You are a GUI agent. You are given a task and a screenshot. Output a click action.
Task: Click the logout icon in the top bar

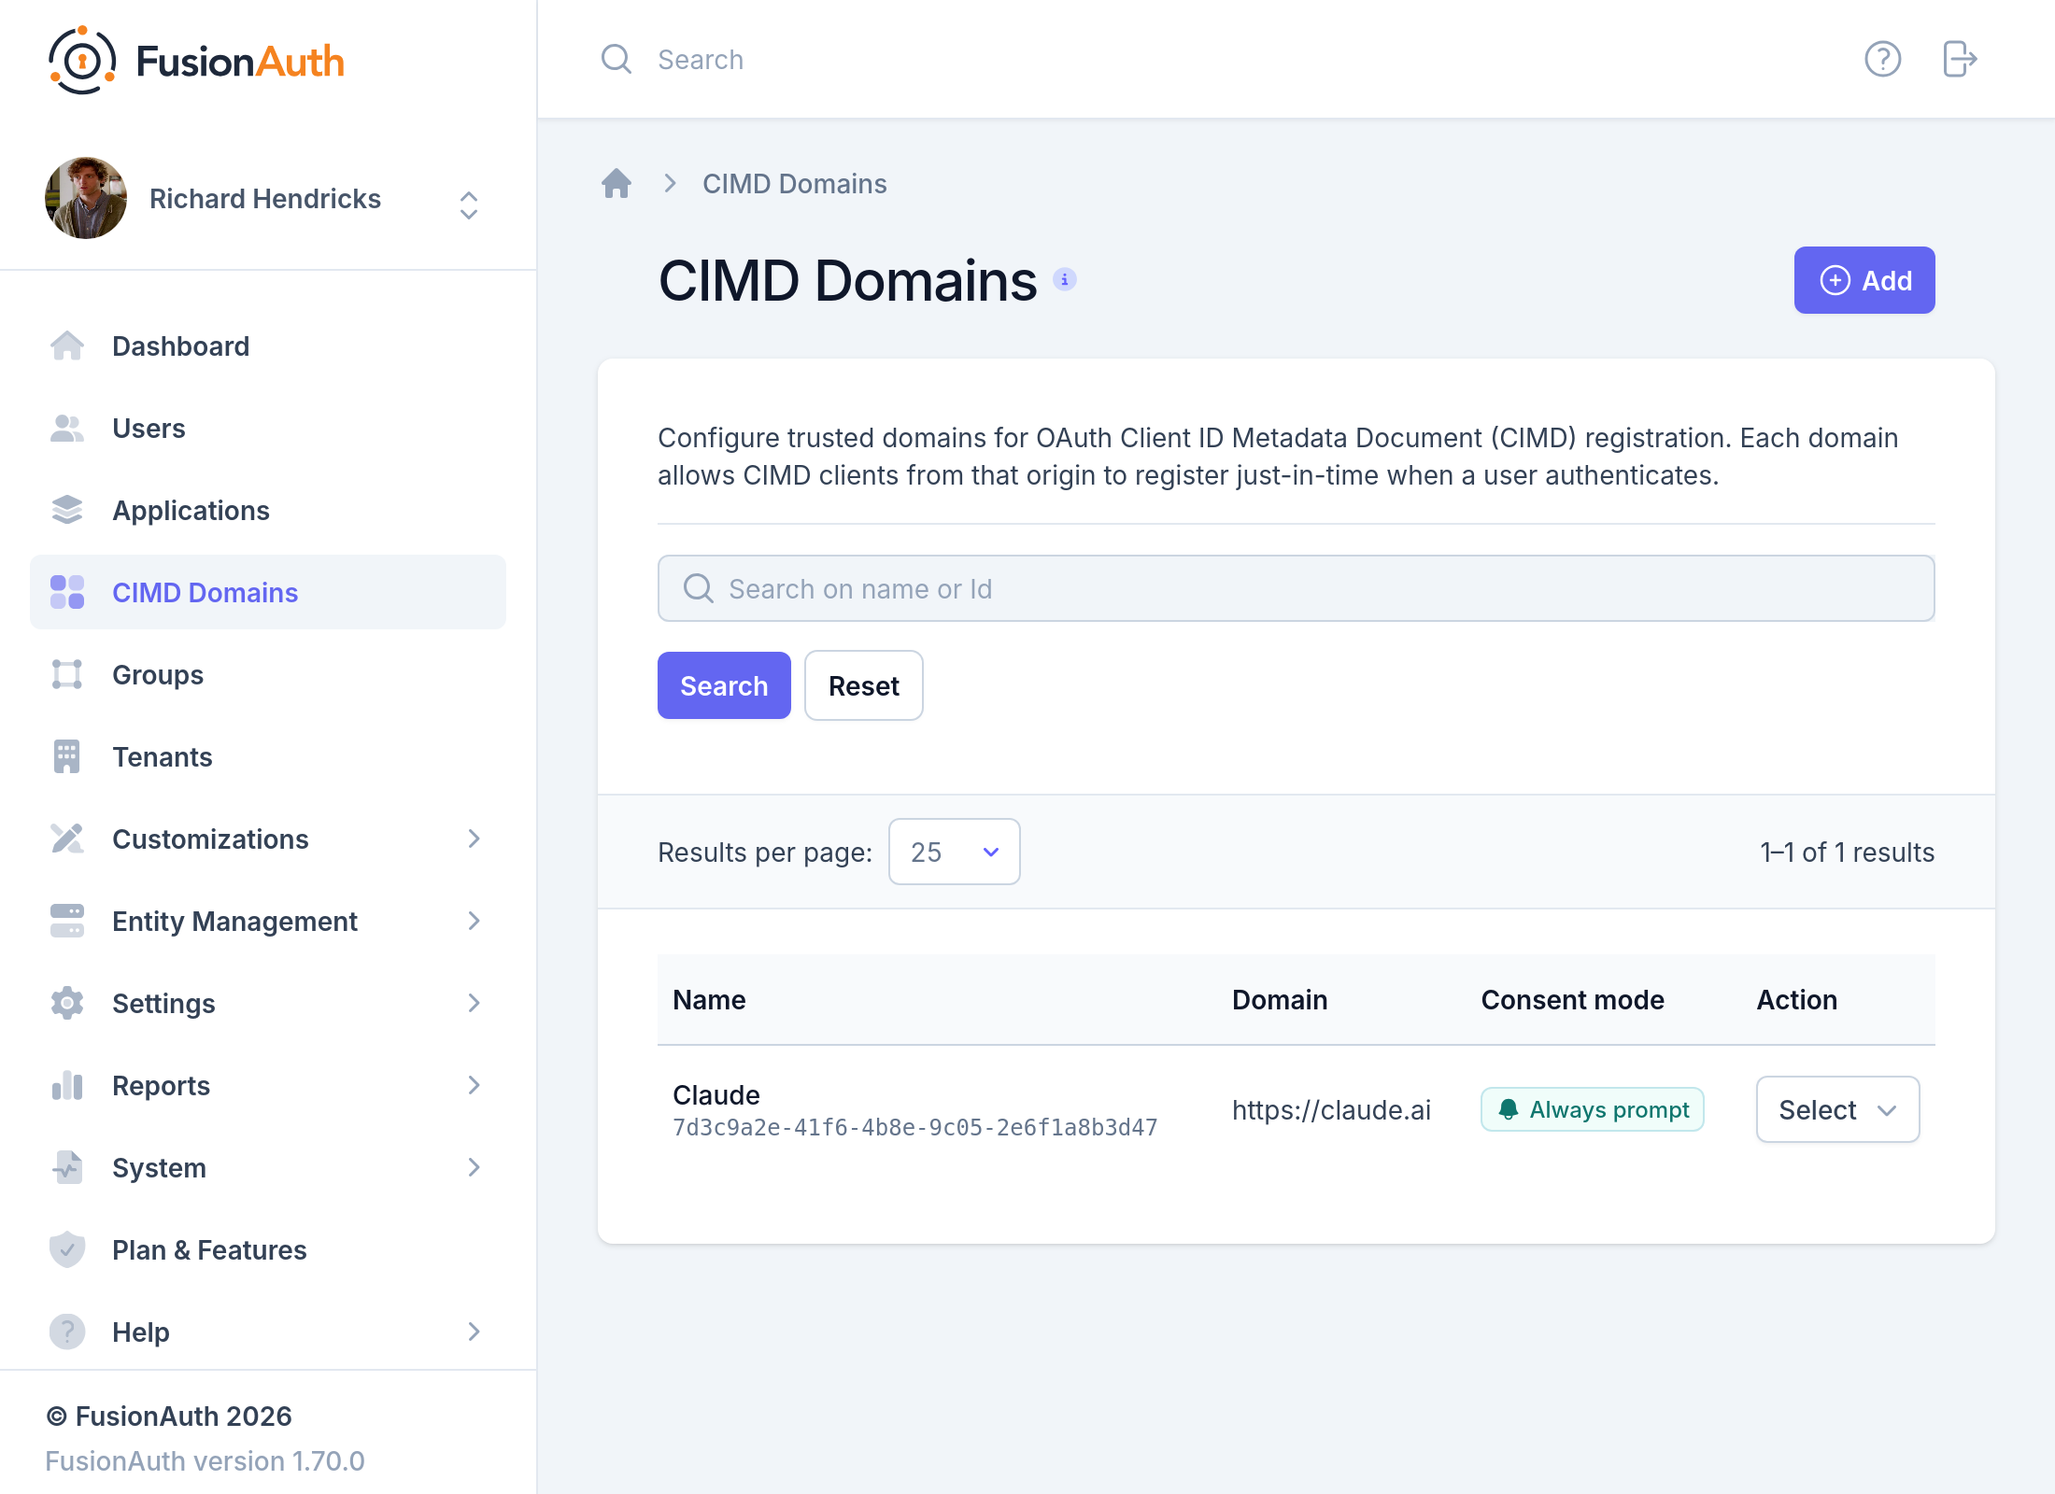[x=1960, y=60]
